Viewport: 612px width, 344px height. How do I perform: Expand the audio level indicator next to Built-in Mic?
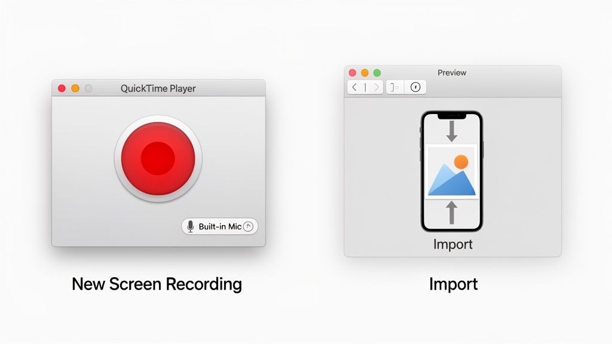249,226
